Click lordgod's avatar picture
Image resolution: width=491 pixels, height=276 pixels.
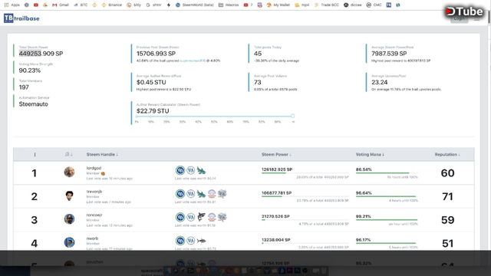(x=69, y=172)
